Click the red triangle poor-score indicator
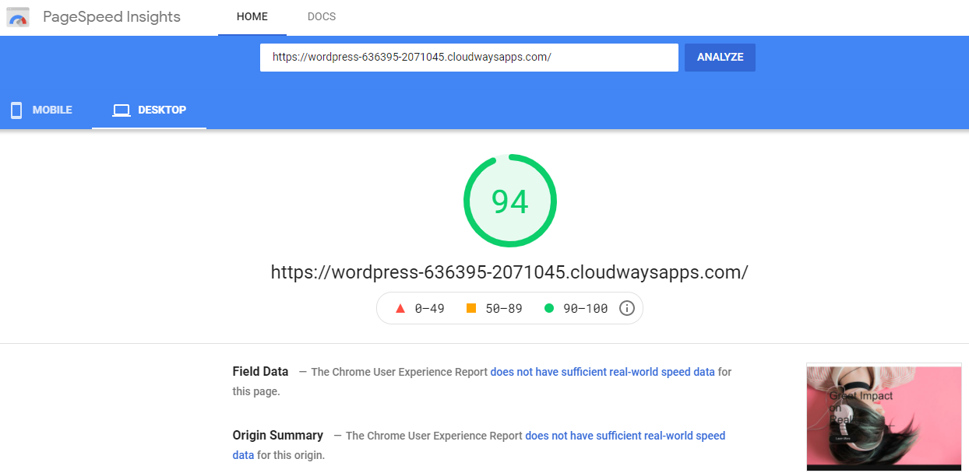The height and width of the screenshot is (473, 969). tap(401, 308)
